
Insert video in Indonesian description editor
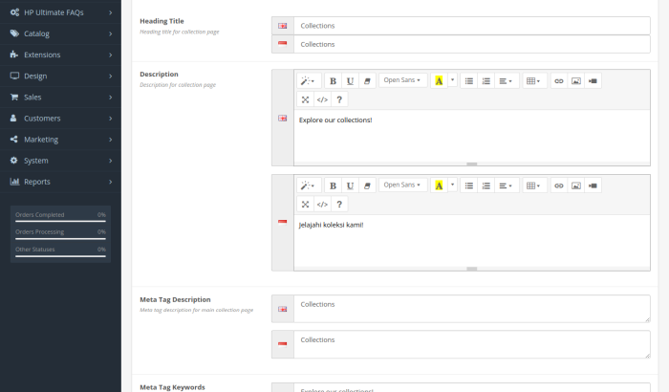[x=593, y=185]
